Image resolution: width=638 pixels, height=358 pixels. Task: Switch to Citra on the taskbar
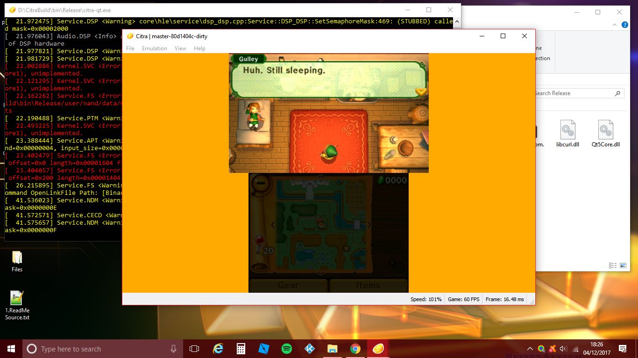(378, 349)
